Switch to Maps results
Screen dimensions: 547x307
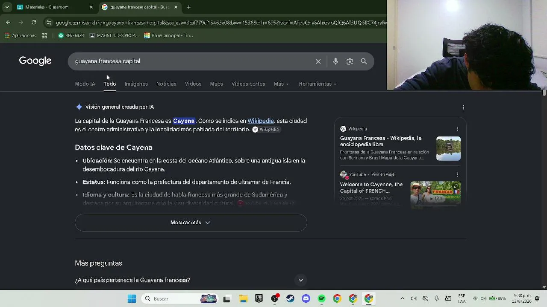pos(216,84)
